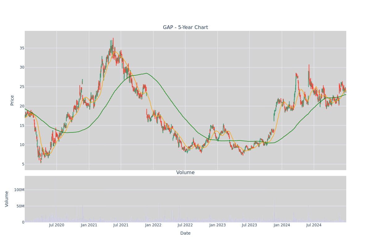
Task: Click the price axis value 5
Action: (x=23, y=164)
